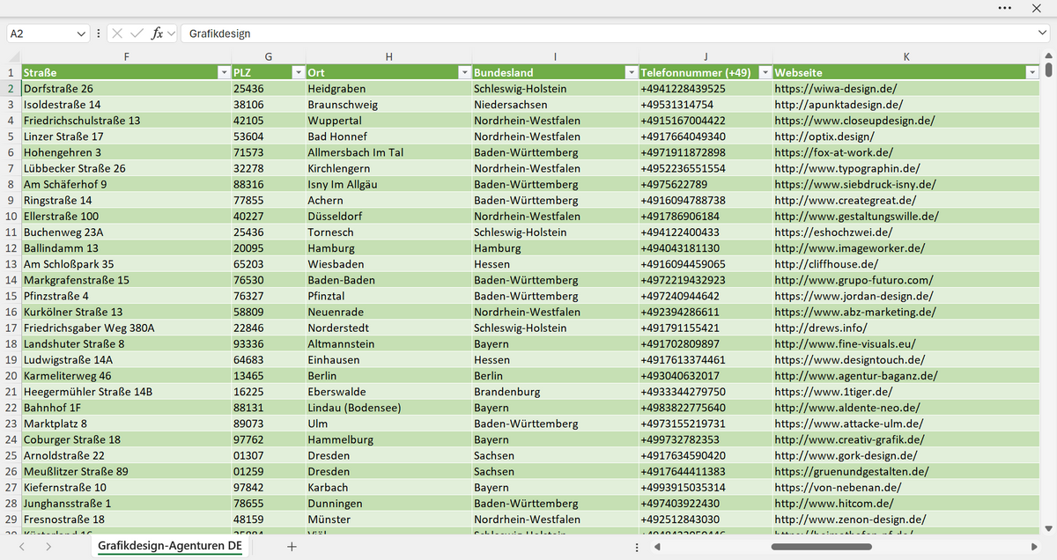
Task: Click the formula bar confirm checkmark icon
Action: point(137,33)
